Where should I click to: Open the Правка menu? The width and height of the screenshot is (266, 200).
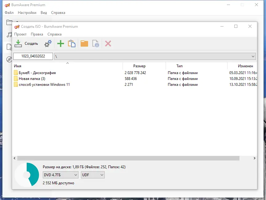pos(37,34)
